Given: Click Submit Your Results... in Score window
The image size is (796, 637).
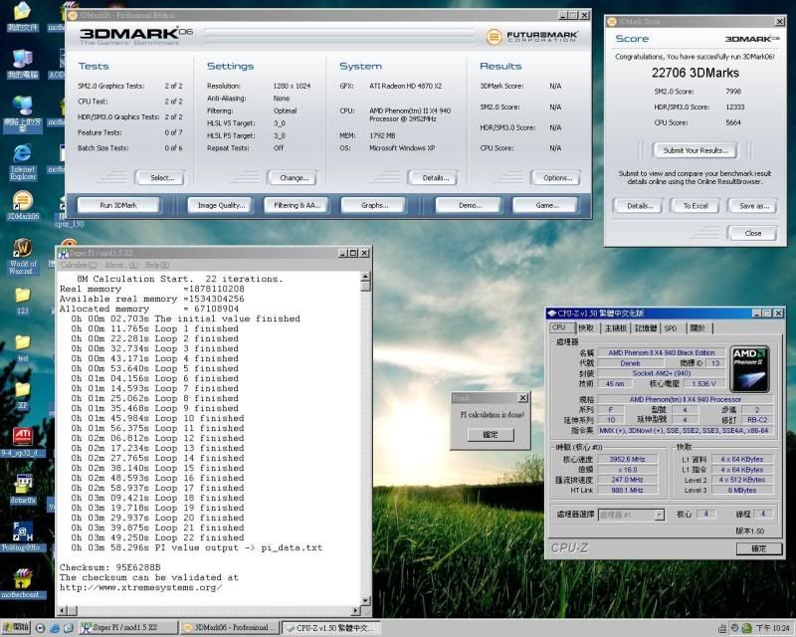Looking at the screenshot, I should 695,150.
